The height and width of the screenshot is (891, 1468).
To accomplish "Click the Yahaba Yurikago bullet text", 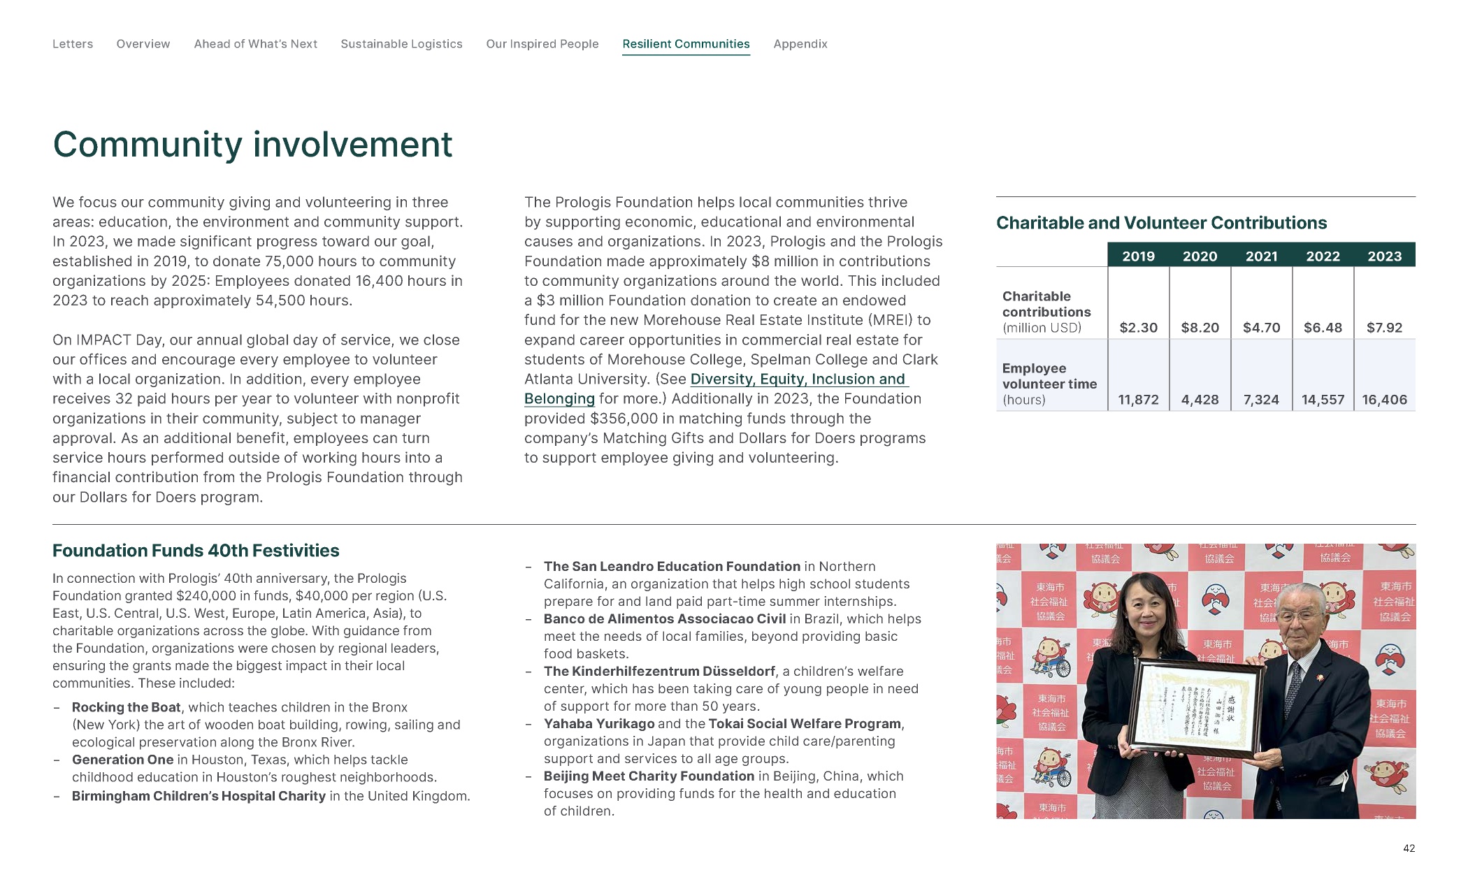I will [599, 724].
